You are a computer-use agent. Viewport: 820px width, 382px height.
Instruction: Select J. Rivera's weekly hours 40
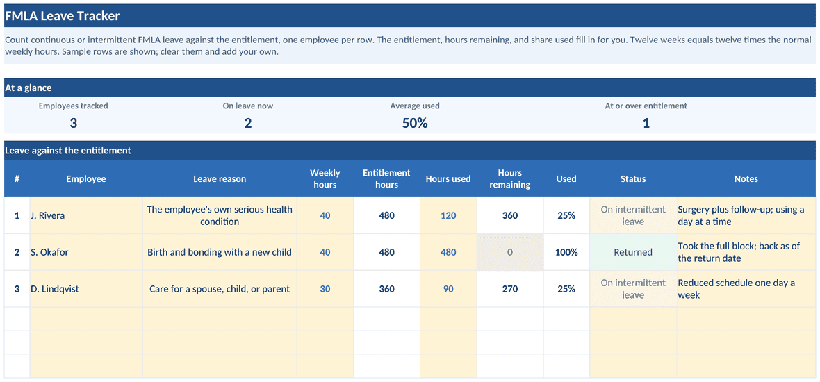pos(325,215)
